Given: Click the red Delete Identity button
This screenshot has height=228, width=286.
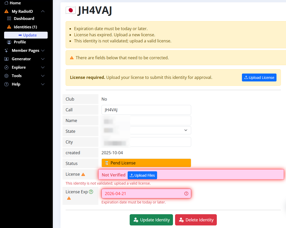Looking at the screenshot, I should 196,220.
